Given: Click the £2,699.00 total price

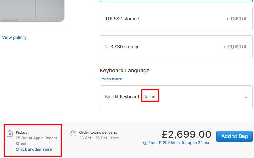Looking at the screenshot, I should click(186, 134).
